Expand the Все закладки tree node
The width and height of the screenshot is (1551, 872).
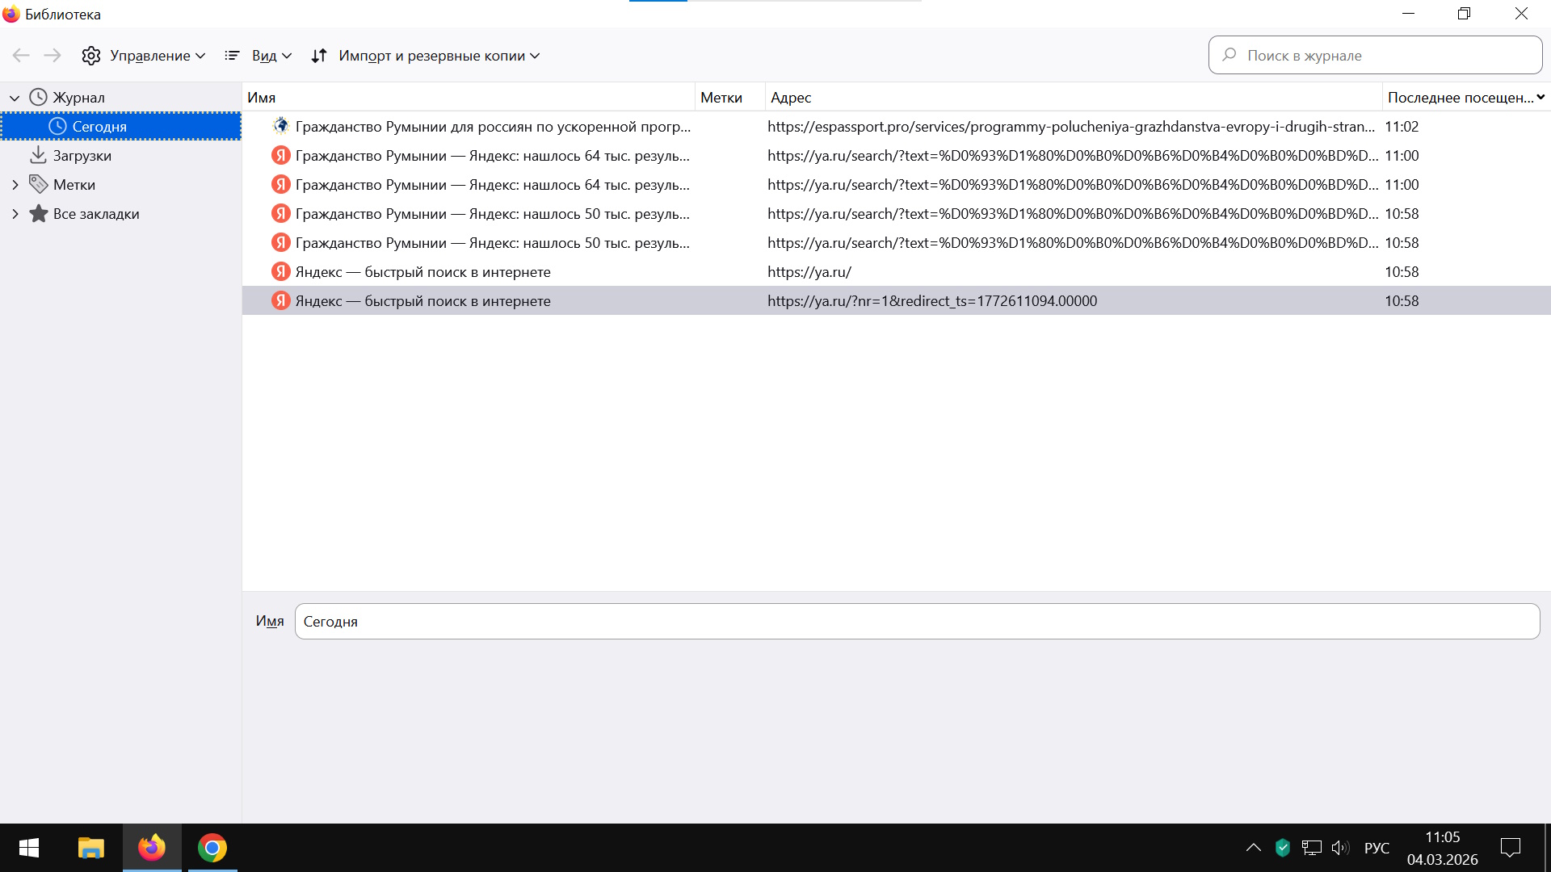pyautogui.click(x=15, y=214)
